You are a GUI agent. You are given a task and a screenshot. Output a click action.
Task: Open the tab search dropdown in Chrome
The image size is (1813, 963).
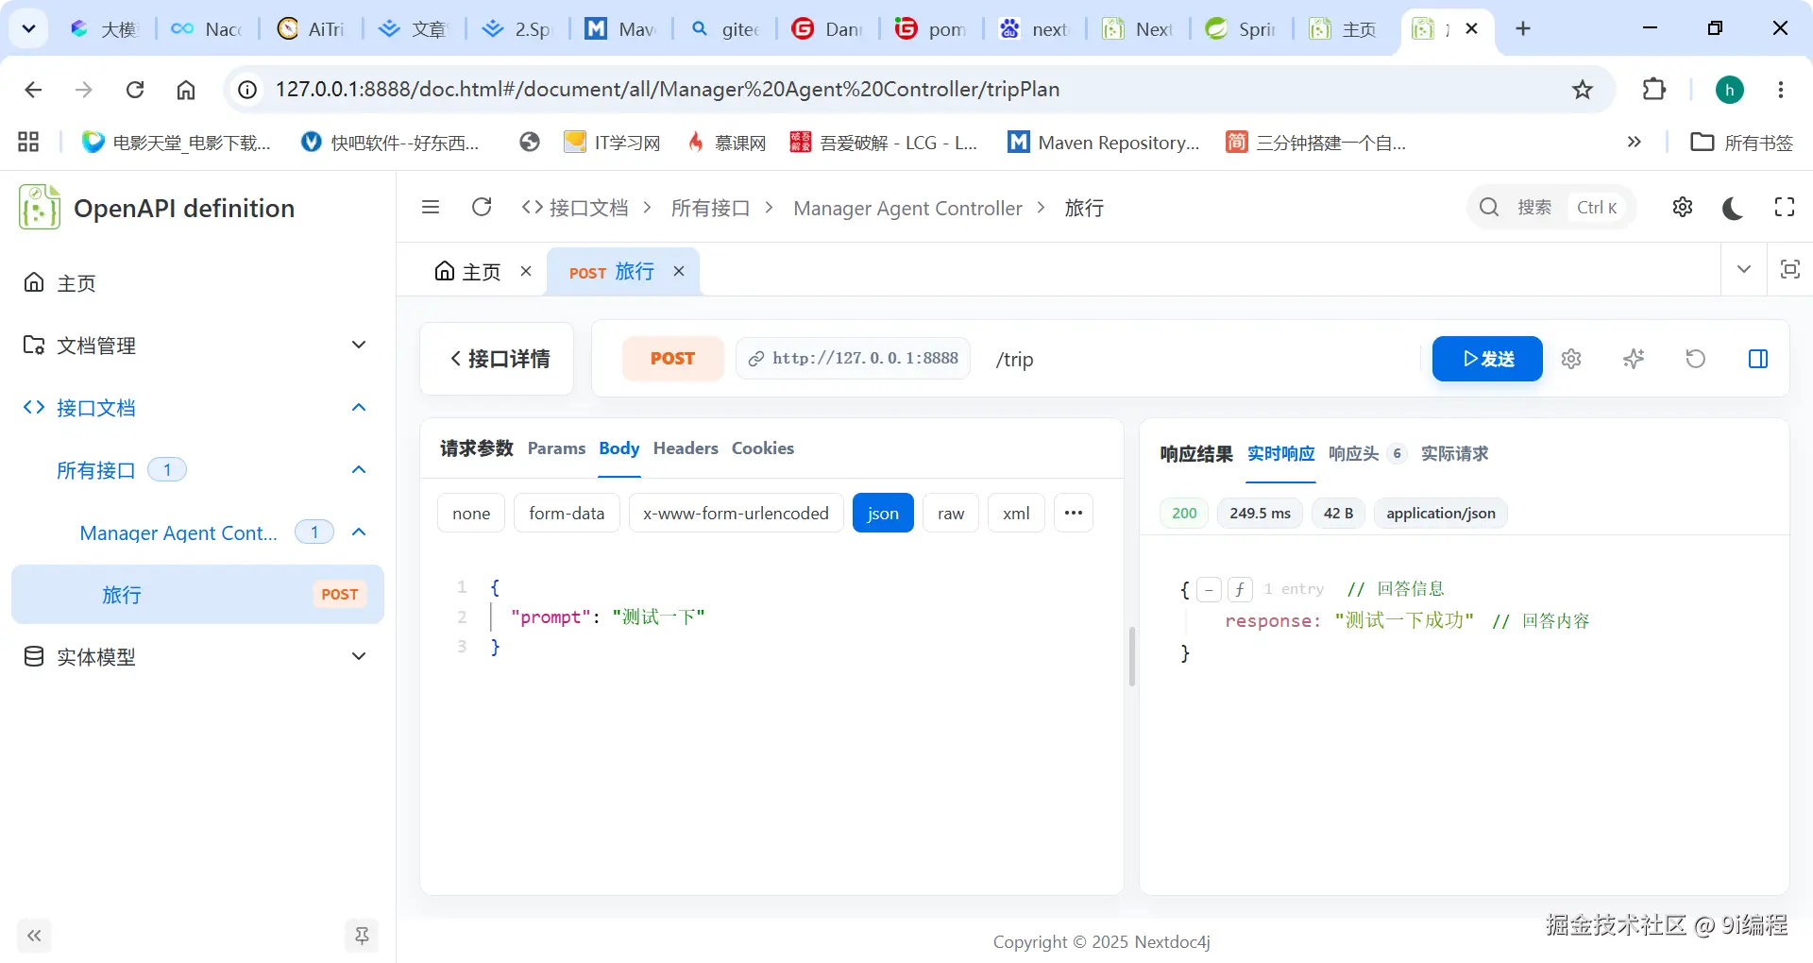point(29,28)
